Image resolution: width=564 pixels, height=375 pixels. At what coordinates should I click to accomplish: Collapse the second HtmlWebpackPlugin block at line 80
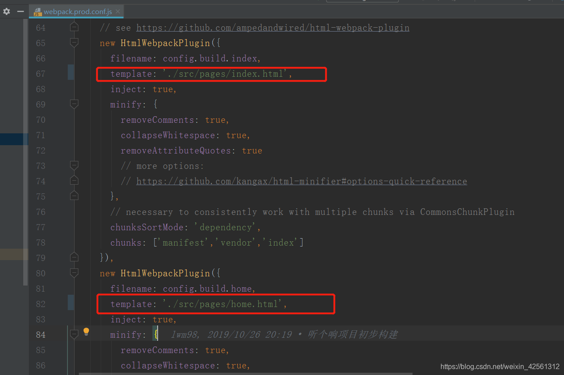point(74,273)
